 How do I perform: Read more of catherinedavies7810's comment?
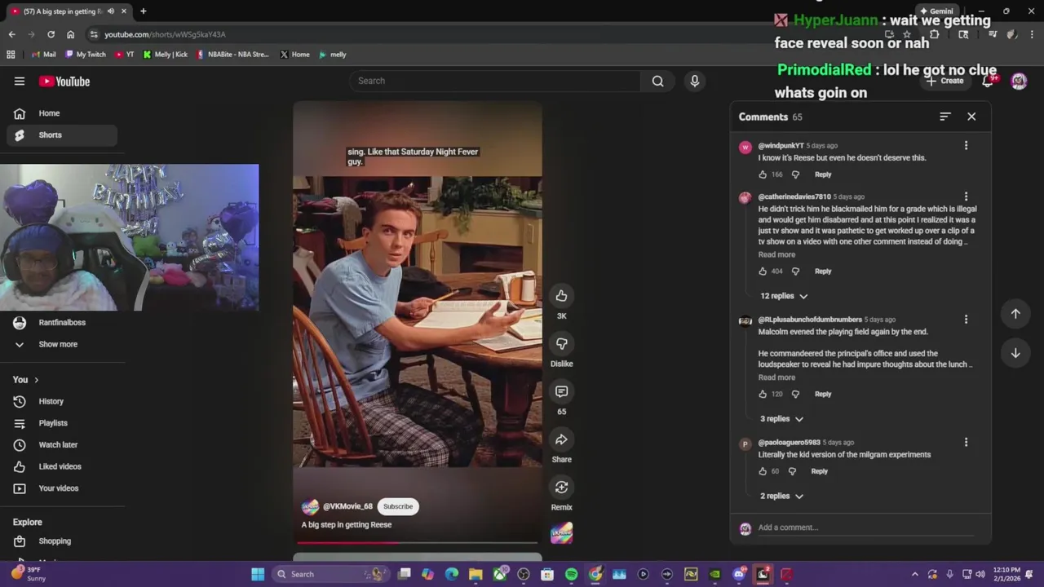click(x=776, y=254)
